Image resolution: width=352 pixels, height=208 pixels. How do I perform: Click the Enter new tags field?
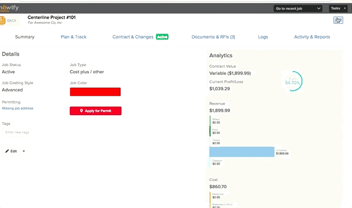pyautogui.click(x=17, y=132)
